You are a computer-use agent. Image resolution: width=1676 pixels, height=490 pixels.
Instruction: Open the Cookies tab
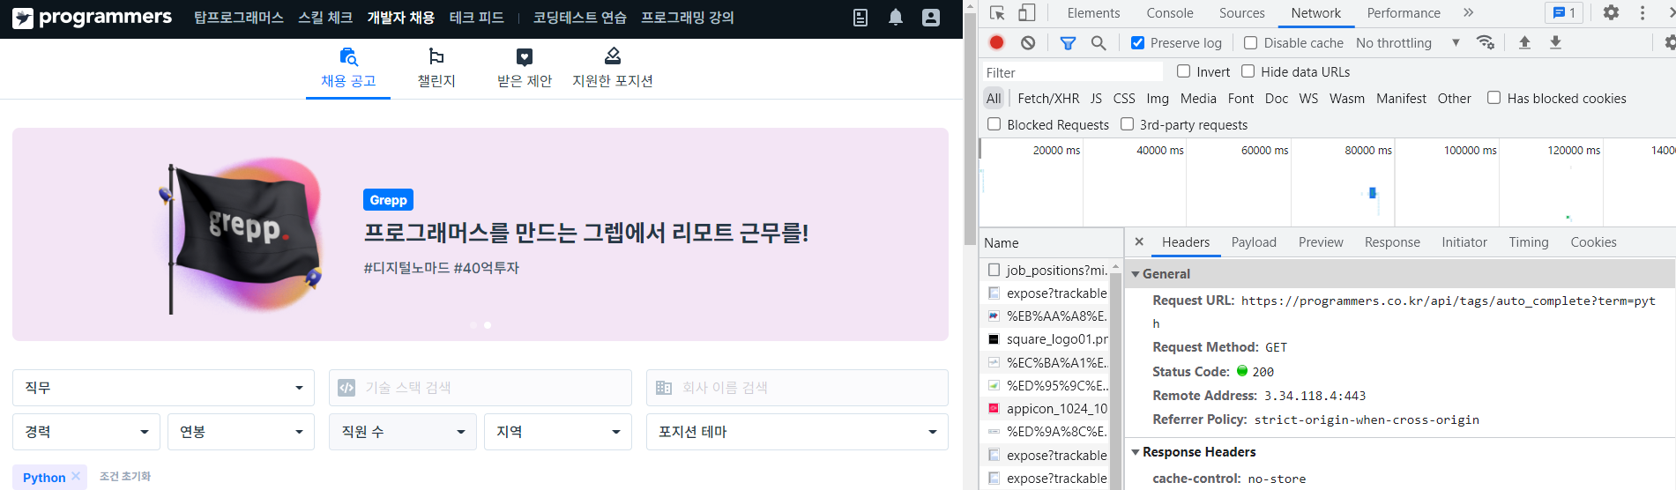(x=1593, y=242)
